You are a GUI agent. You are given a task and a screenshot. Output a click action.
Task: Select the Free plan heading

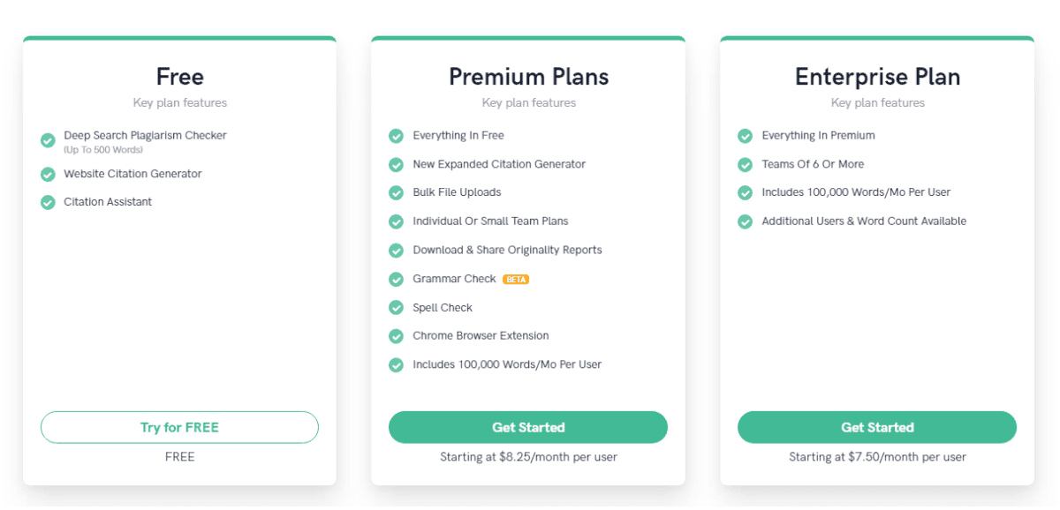pyautogui.click(x=179, y=77)
